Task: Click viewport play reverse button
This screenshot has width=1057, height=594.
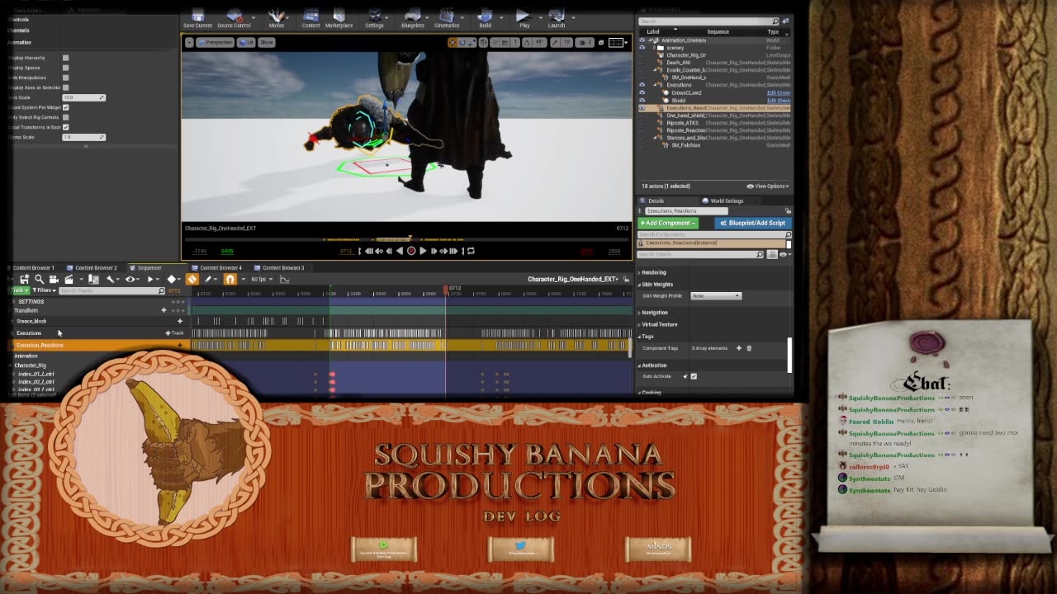Action: pos(400,251)
